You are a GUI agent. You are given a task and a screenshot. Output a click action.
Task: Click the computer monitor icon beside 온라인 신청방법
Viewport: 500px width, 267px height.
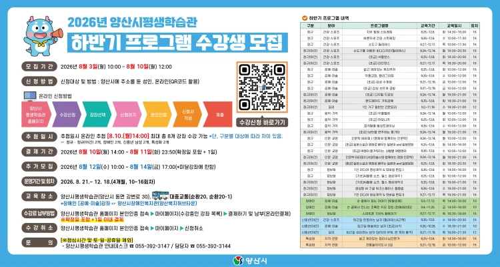point(30,96)
